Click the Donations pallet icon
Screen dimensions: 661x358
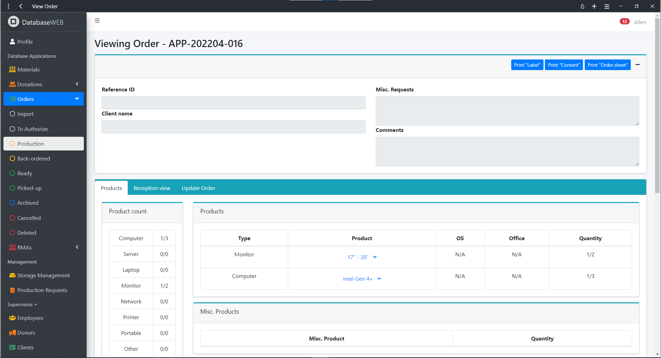click(x=12, y=84)
